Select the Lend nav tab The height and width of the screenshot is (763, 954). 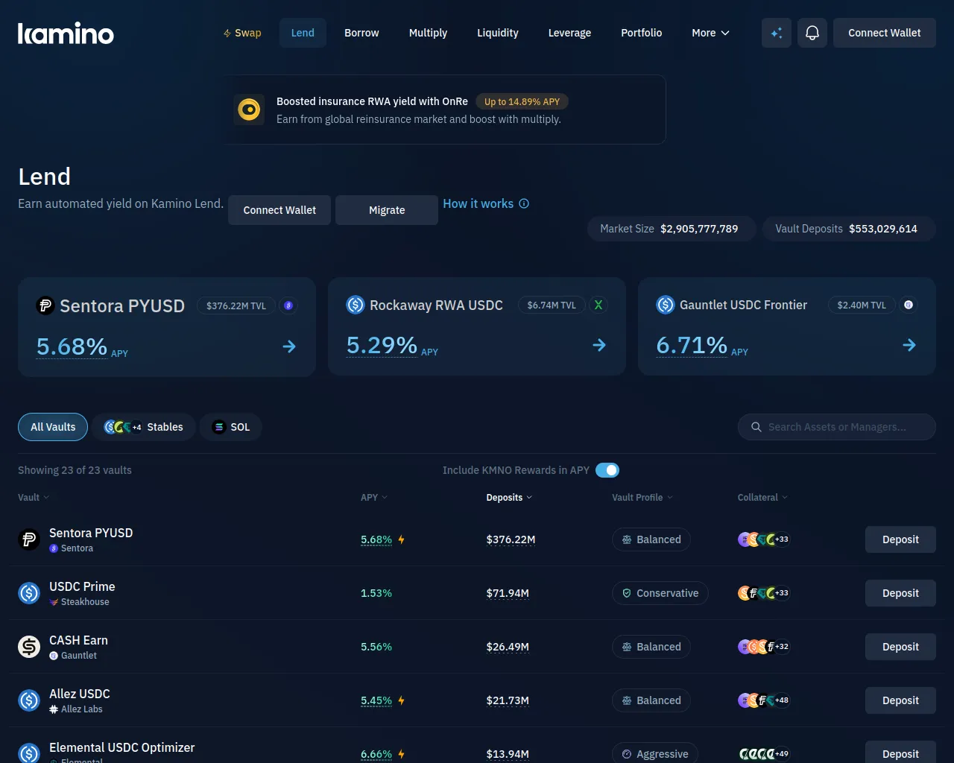pos(303,33)
